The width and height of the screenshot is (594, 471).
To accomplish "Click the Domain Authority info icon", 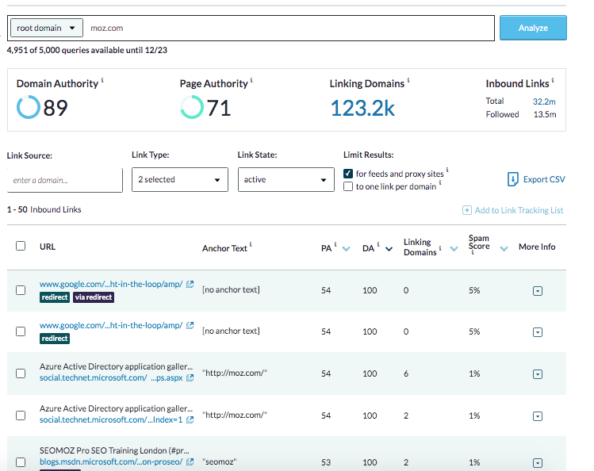I will [102, 80].
